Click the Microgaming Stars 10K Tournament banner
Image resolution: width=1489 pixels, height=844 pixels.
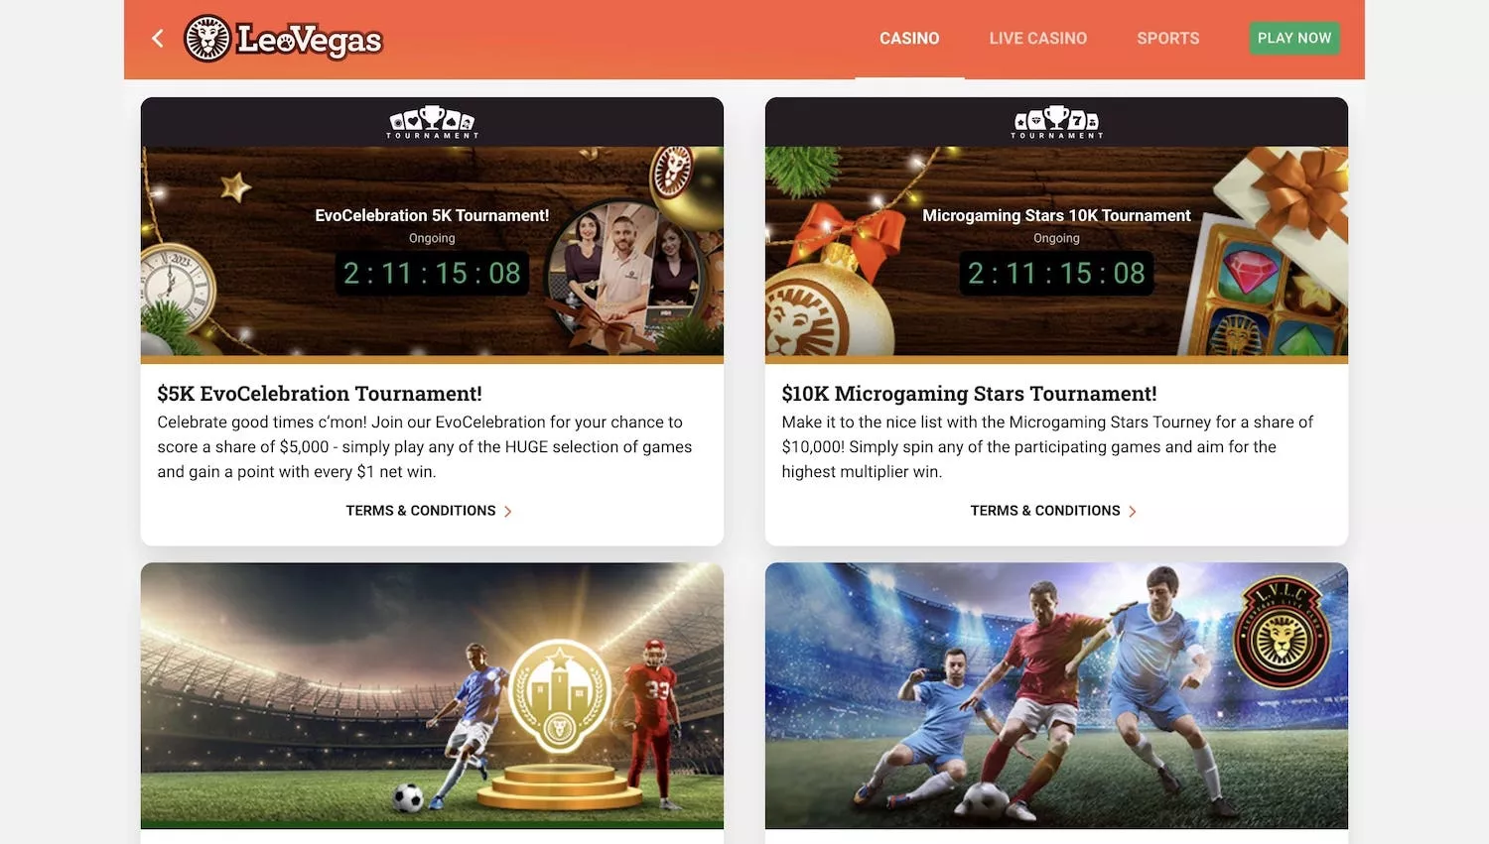(x=1056, y=251)
